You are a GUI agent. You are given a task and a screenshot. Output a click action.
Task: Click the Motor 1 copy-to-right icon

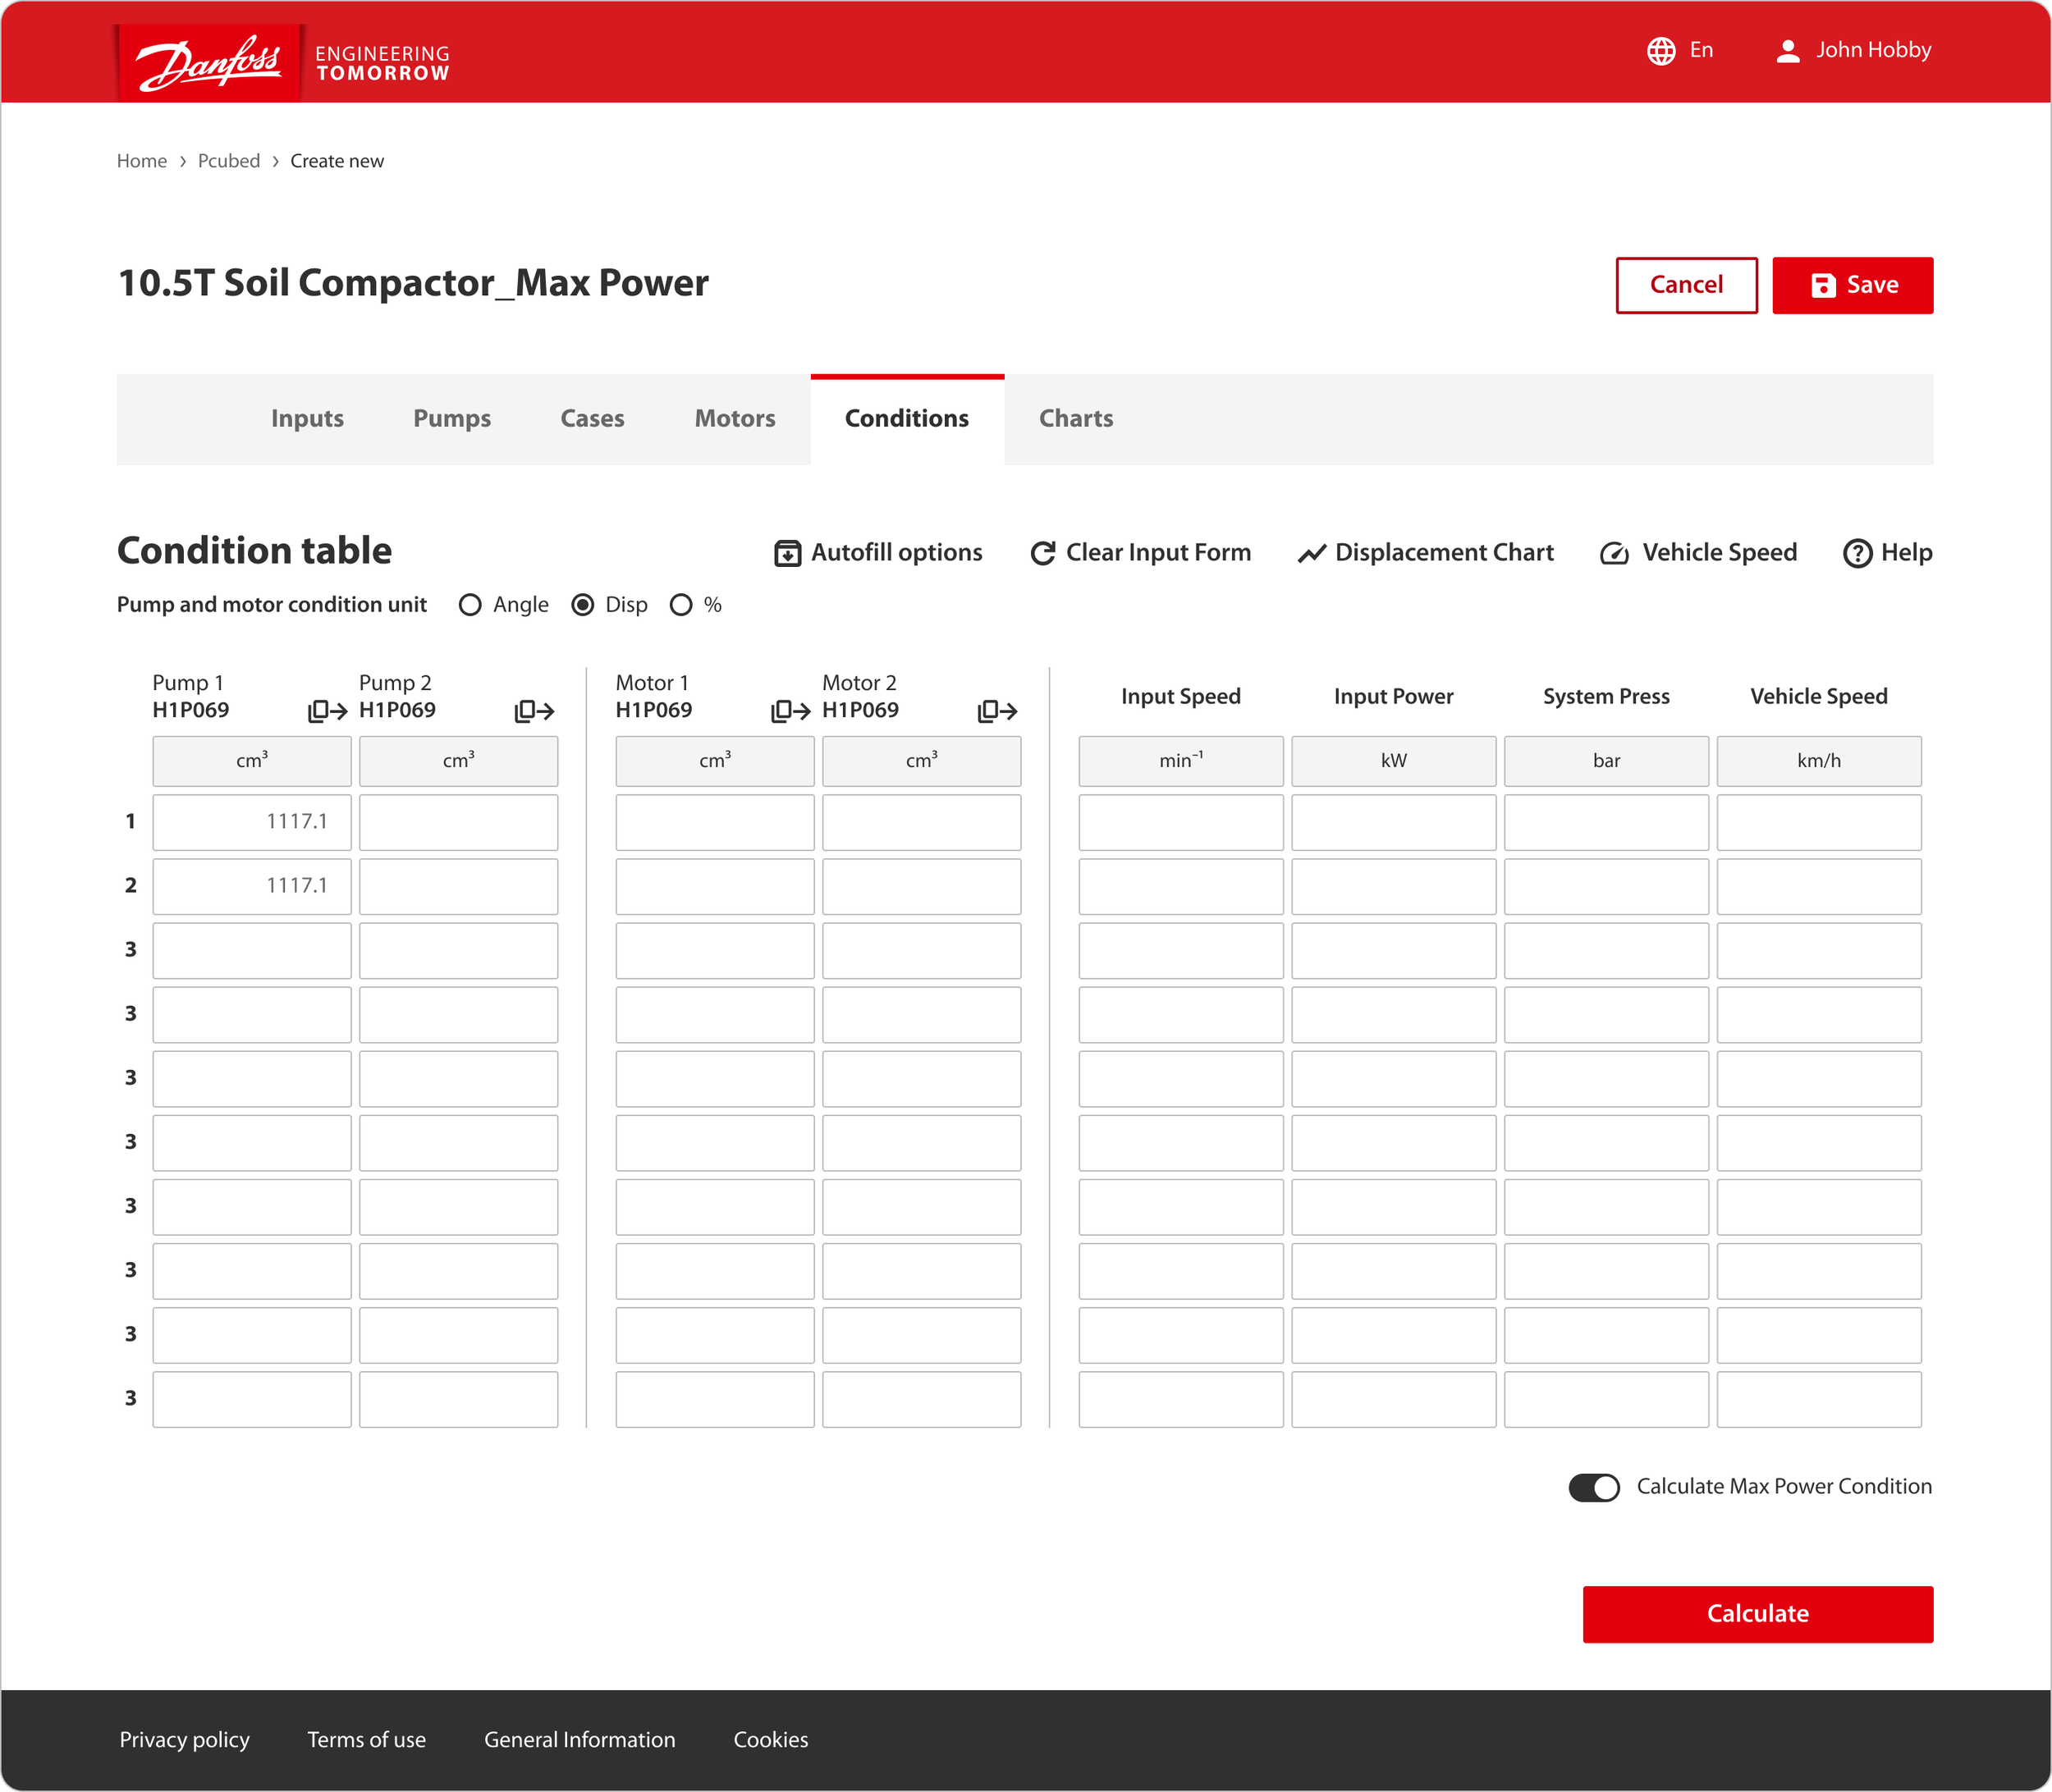790,711
